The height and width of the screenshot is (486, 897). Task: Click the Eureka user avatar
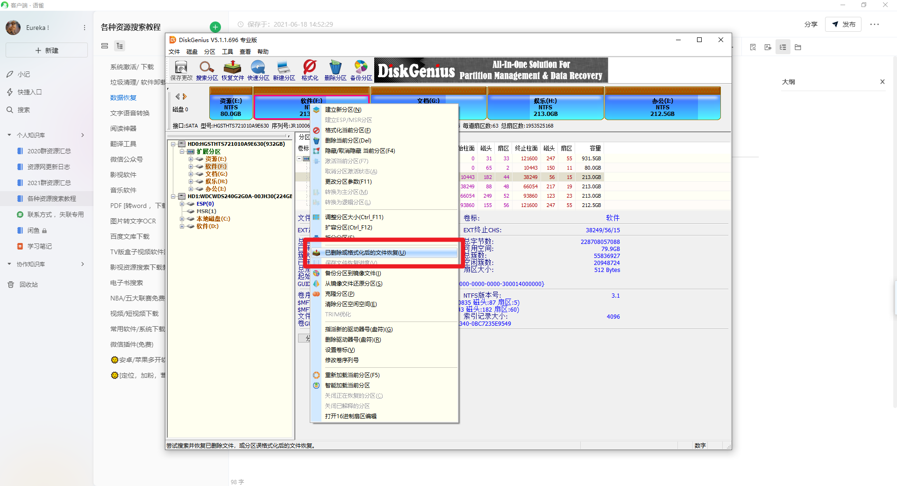13,28
